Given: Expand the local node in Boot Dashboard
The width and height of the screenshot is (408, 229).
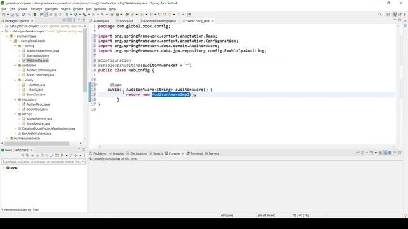Looking at the screenshot, I should (4, 168).
